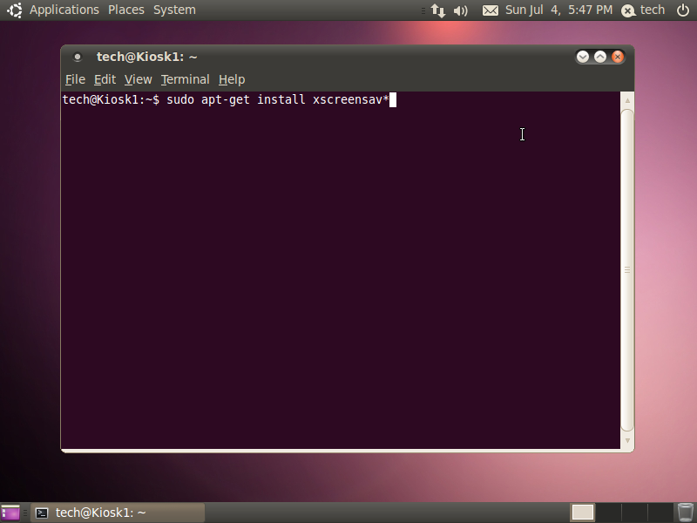Click the terminal window menu button icon

point(78,57)
